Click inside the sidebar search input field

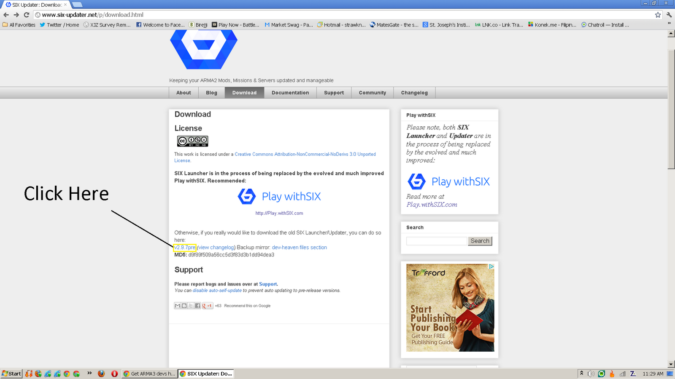click(x=436, y=241)
